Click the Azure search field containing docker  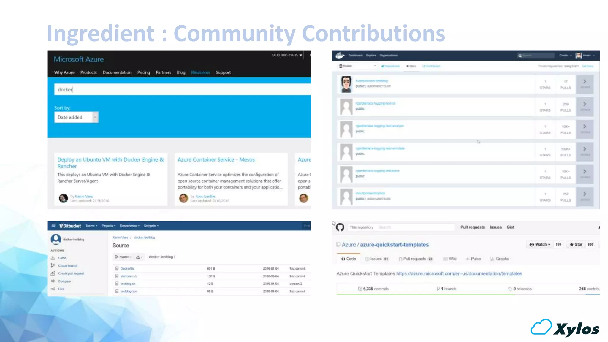pos(182,89)
